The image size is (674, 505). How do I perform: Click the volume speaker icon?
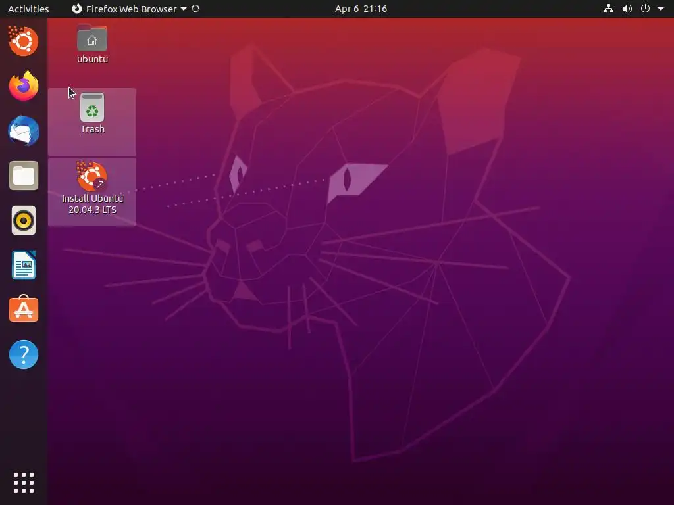(x=627, y=9)
